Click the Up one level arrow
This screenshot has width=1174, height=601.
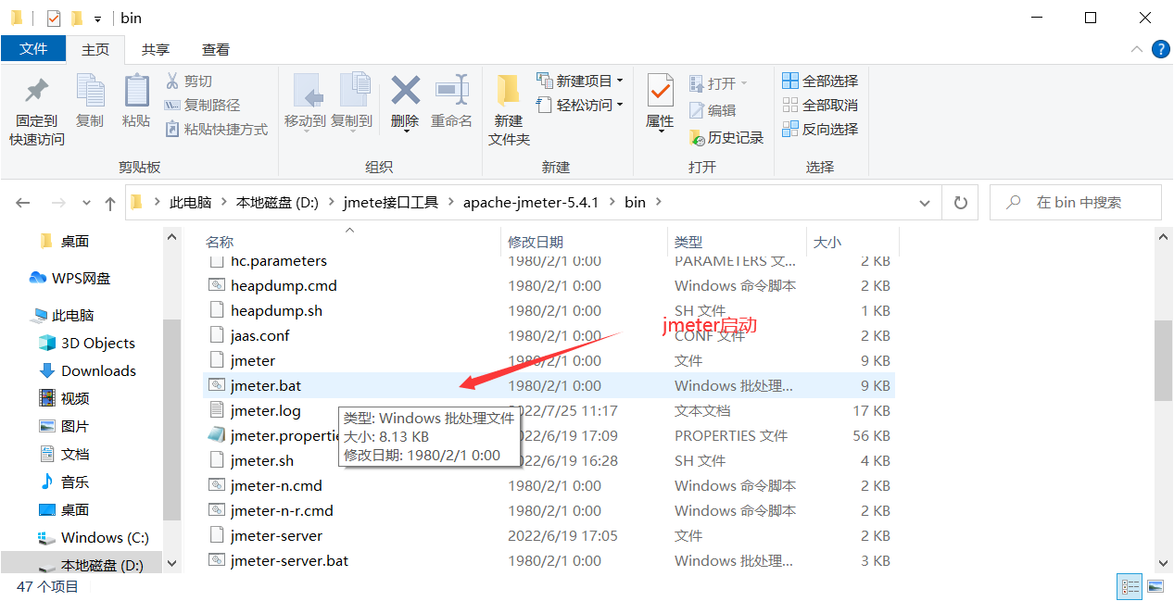[x=110, y=203]
